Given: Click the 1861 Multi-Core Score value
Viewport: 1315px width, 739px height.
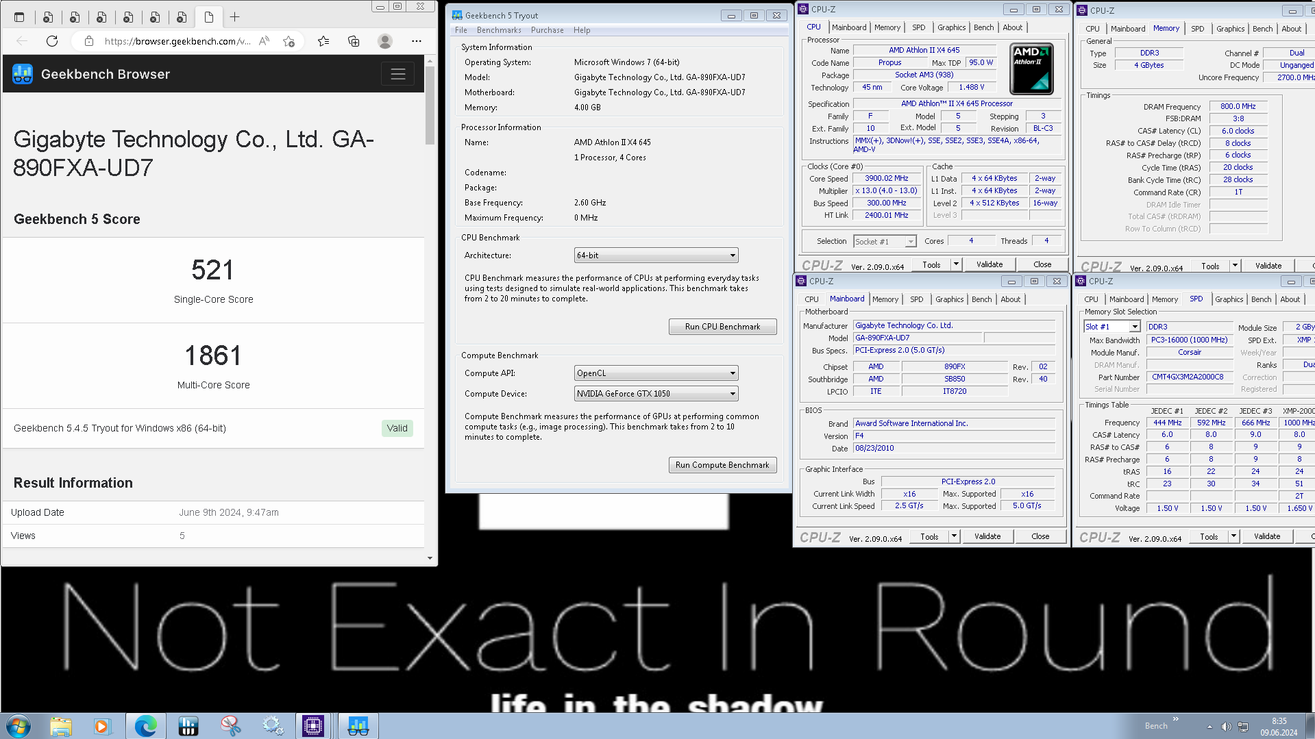Looking at the screenshot, I should 212,355.
